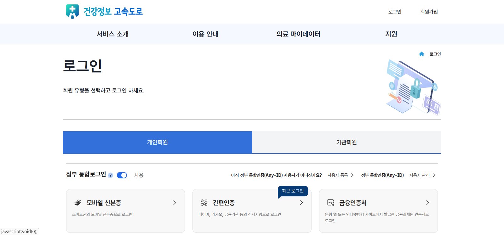
Task: Click text '스마트폰의 모바일 신분증으로 로그인'
Action: [x=102, y=215]
